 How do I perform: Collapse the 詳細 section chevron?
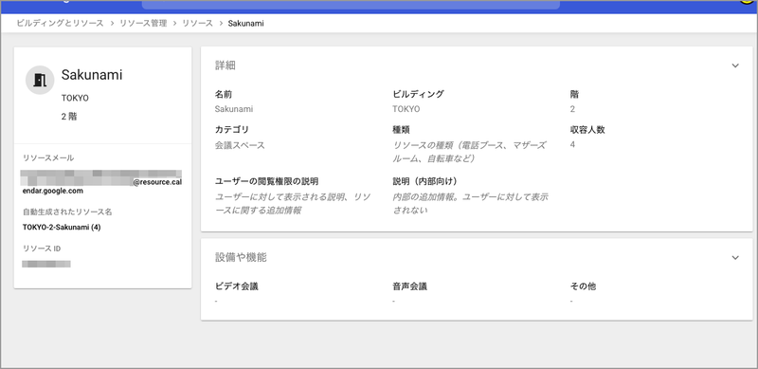pos(735,65)
